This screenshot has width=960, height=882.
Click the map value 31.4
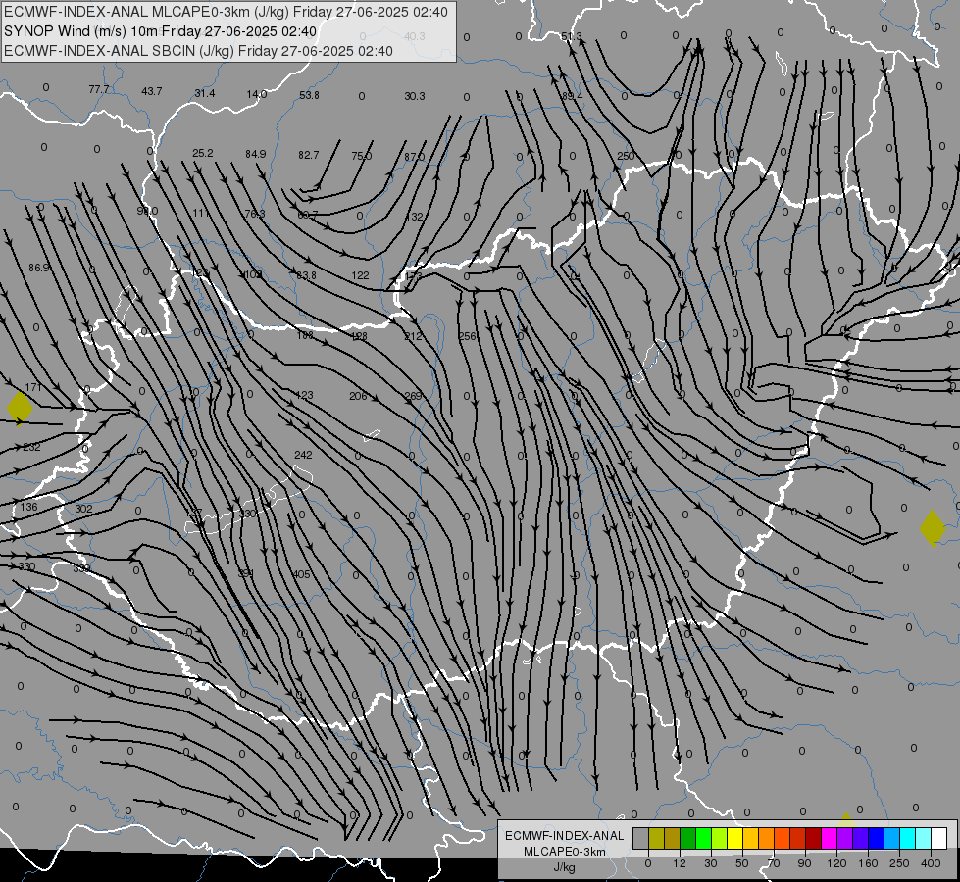coord(205,93)
